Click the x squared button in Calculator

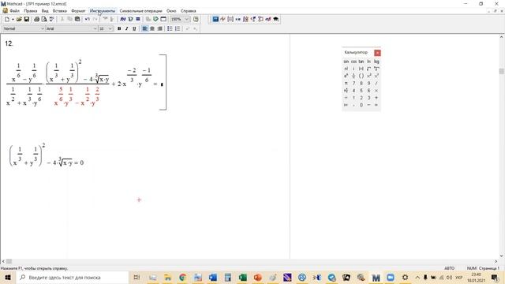click(x=369, y=76)
